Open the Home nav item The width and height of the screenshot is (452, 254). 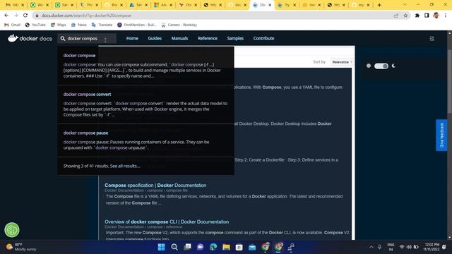[x=132, y=38]
